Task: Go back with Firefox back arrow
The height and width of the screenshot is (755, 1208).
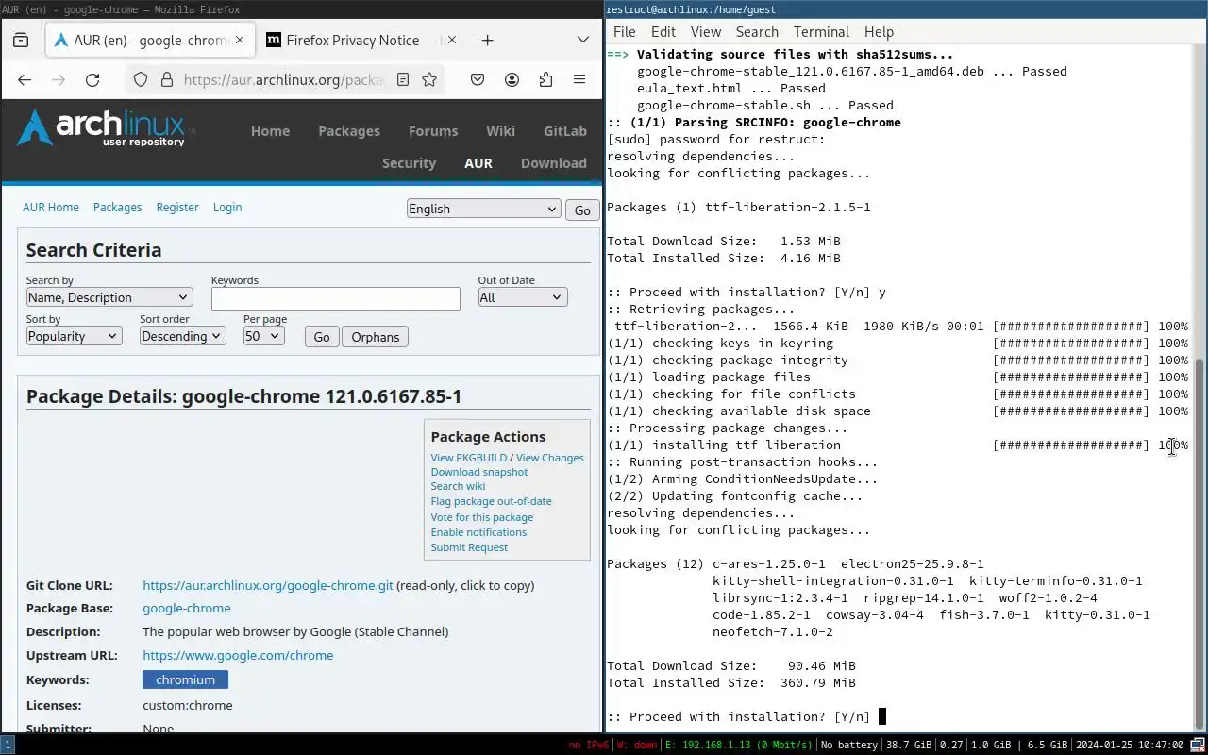Action: [25, 80]
